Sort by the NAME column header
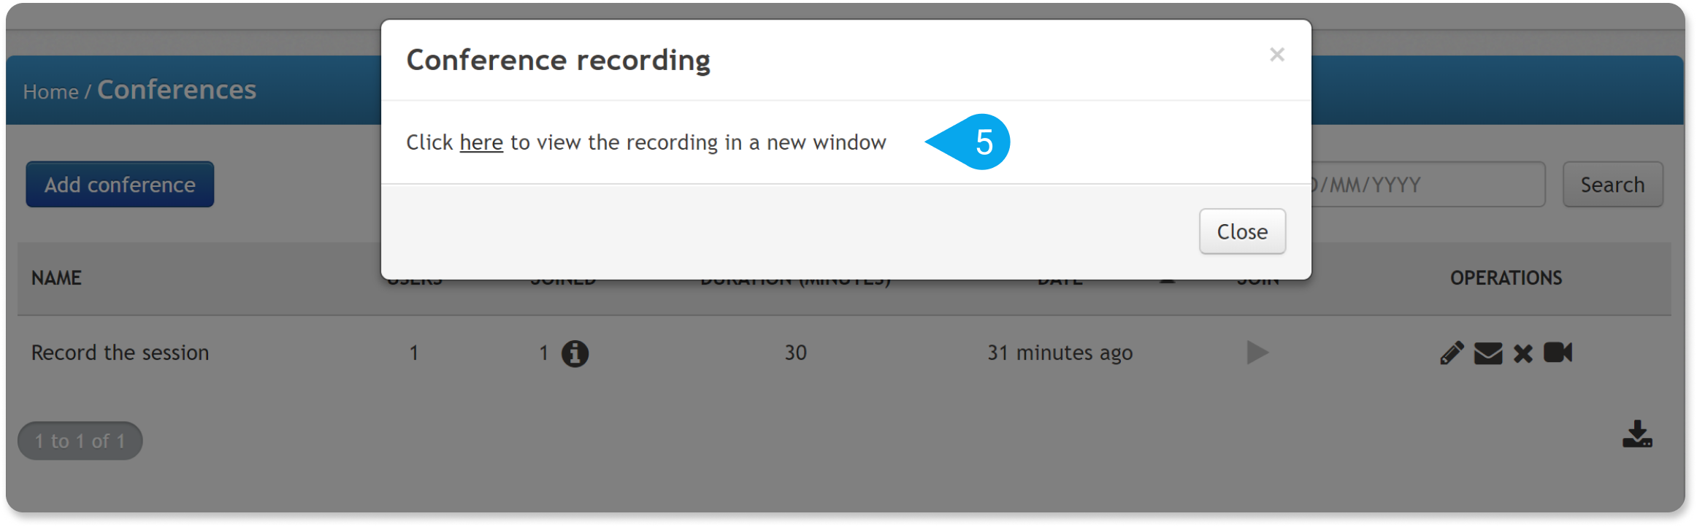The height and width of the screenshot is (527, 1697). (56, 278)
